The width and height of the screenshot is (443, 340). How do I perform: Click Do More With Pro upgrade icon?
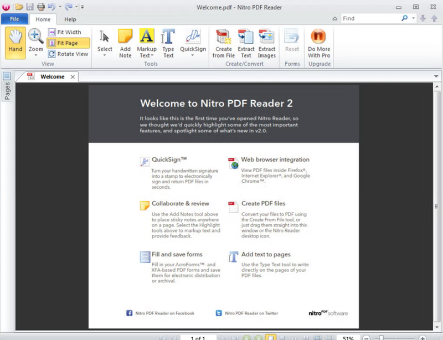319,36
